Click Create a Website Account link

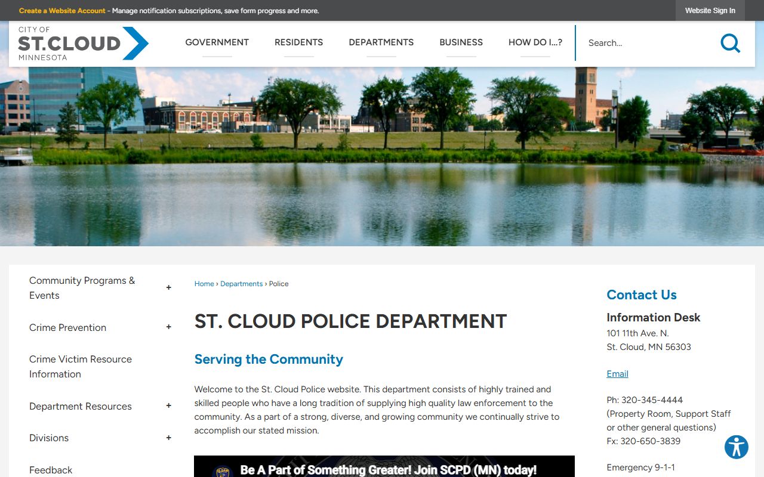click(62, 11)
